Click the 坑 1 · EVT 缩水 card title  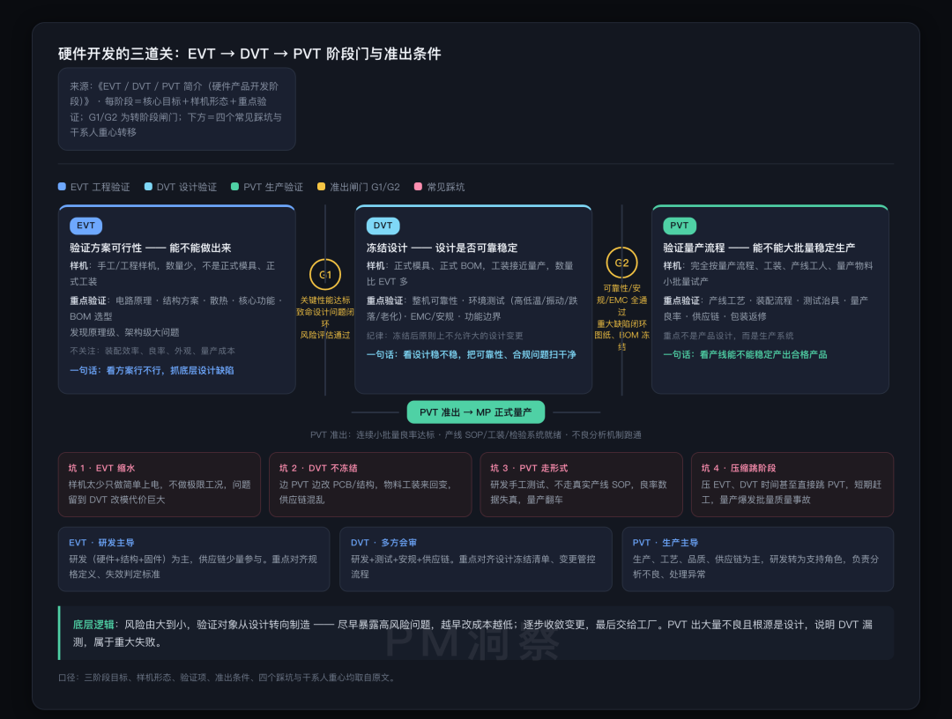[x=101, y=468]
